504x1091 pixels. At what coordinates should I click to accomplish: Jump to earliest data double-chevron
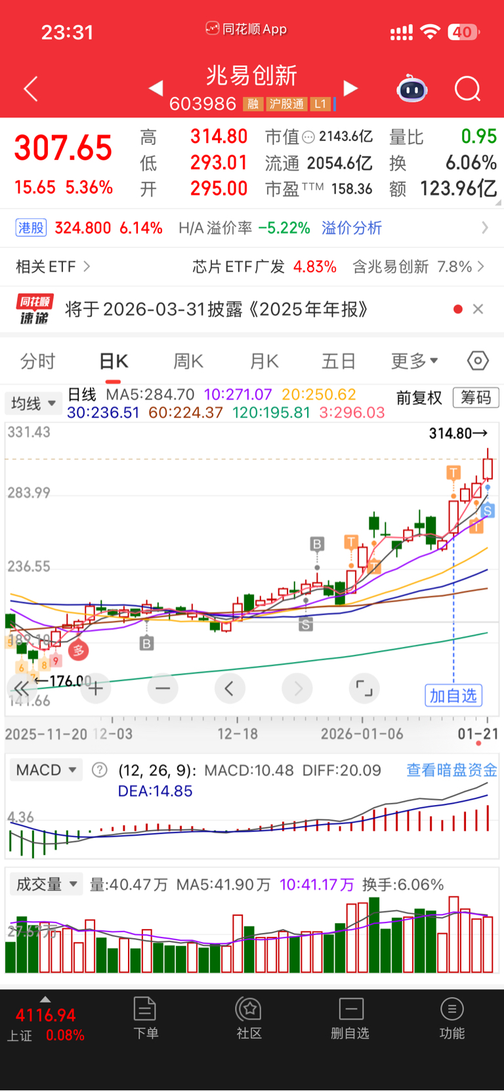[x=22, y=688]
